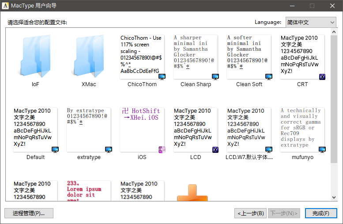Select the Clean Sharp profile preview
This screenshot has width=343, height=224.
[x=196, y=57]
